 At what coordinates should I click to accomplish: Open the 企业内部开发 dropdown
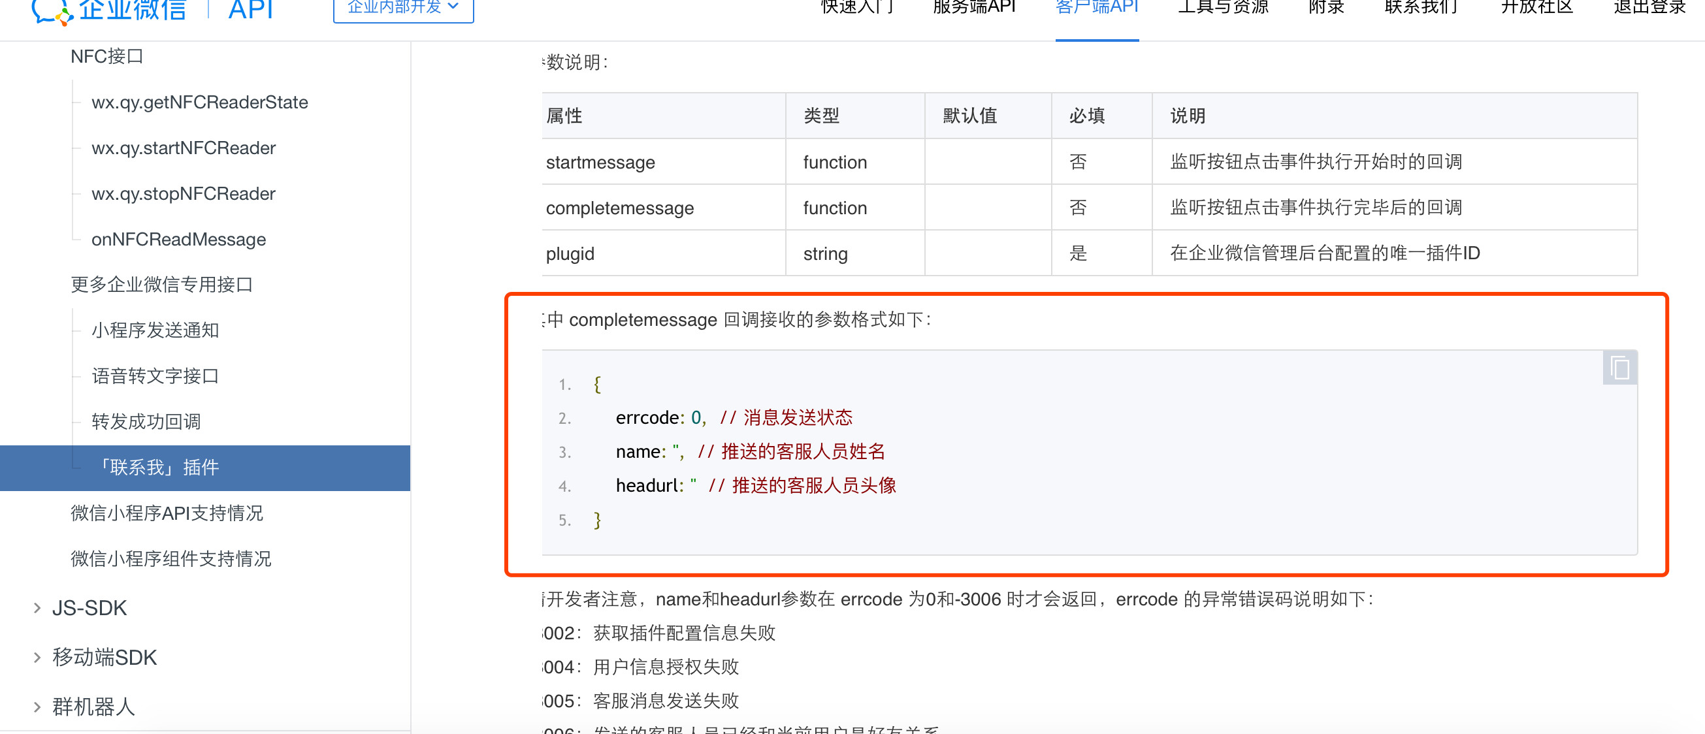click(x=403, y=8)
